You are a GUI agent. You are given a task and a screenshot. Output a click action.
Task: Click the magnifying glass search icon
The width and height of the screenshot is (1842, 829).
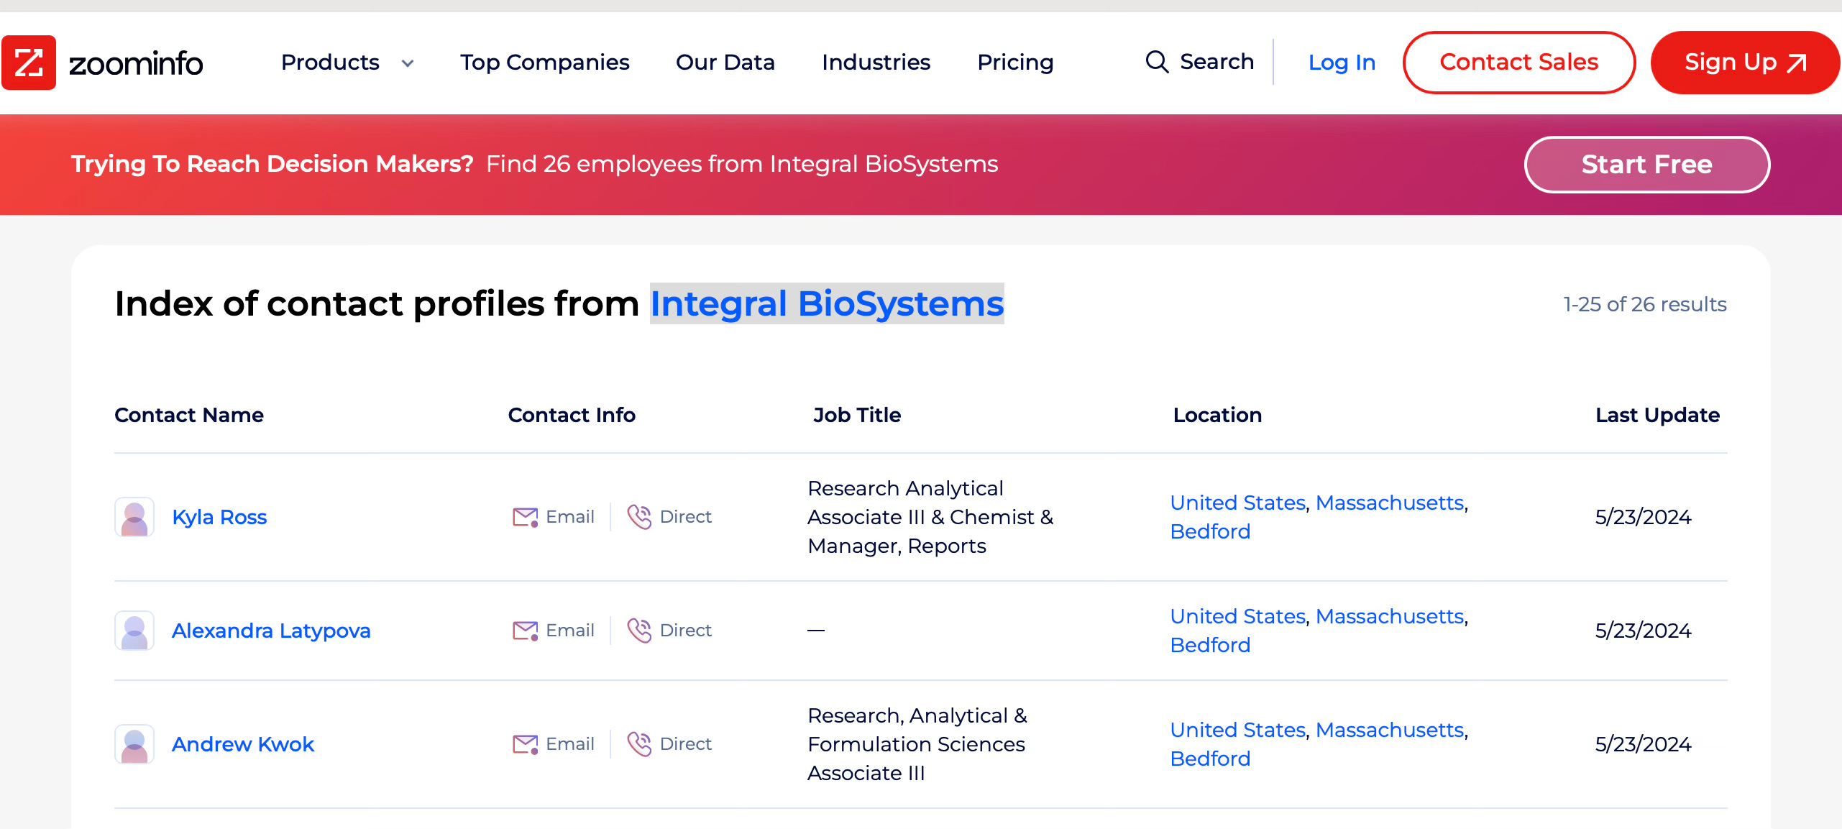1157,62
